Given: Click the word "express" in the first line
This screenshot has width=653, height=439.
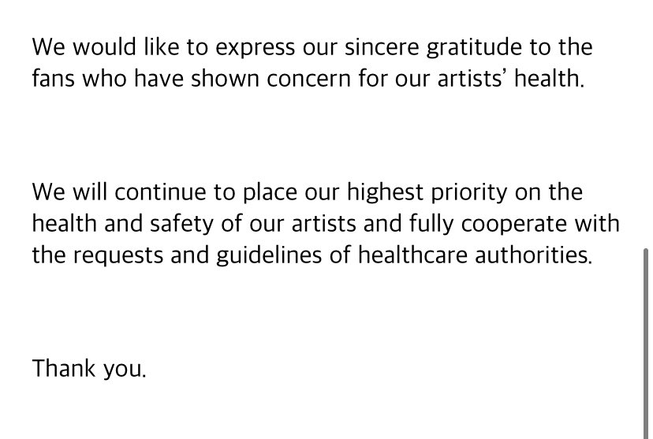Looking at the screenshot, I should pyautogui.click(x=256, y=48).
